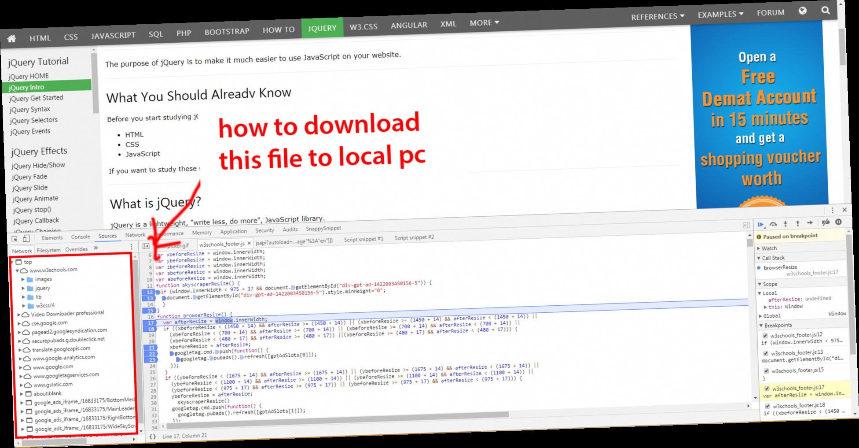The width and height of the screenshot is (859, 448).
Task: Show more navigator tabs chevron
Action: (x=96, y=248)
